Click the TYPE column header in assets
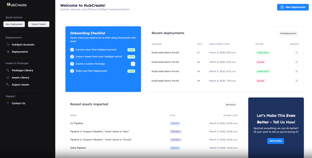The width and height of the screenshot is (312, 158). (172, 116)
